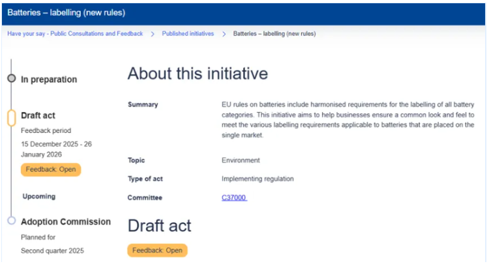Image resolution: width=489 pixels, height=266 pixels.
Task: Click the blue header page title
Action: (x=66, y=12)
